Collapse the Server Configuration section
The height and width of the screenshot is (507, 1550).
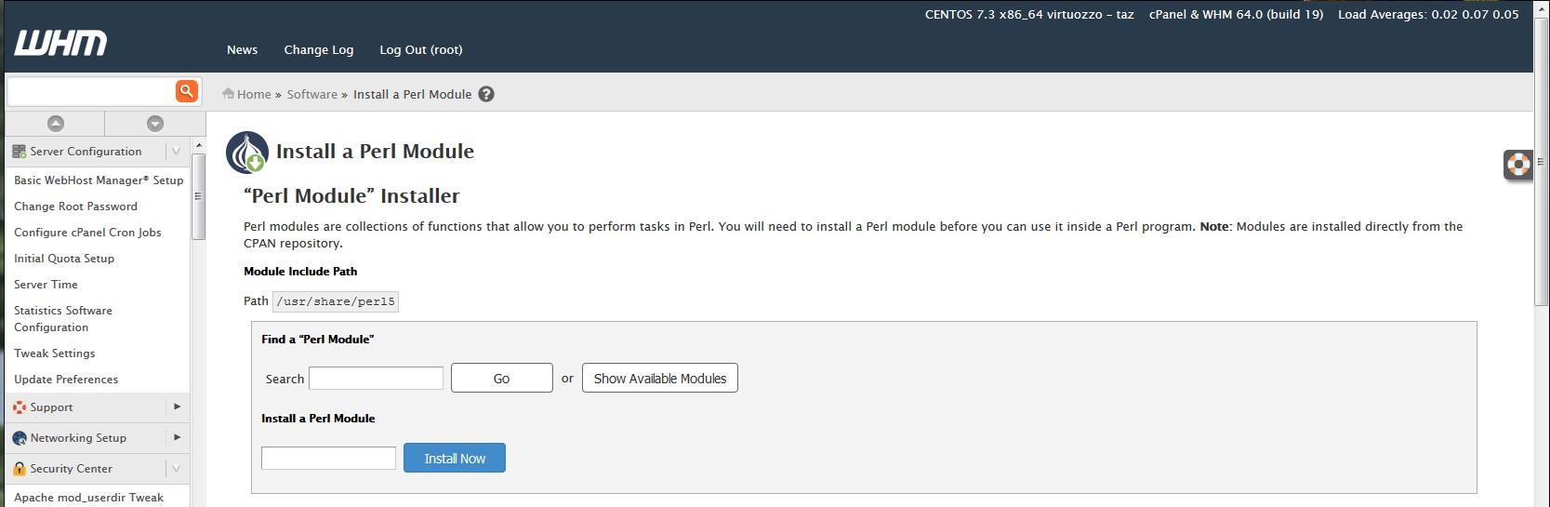(x=176, y=152)
